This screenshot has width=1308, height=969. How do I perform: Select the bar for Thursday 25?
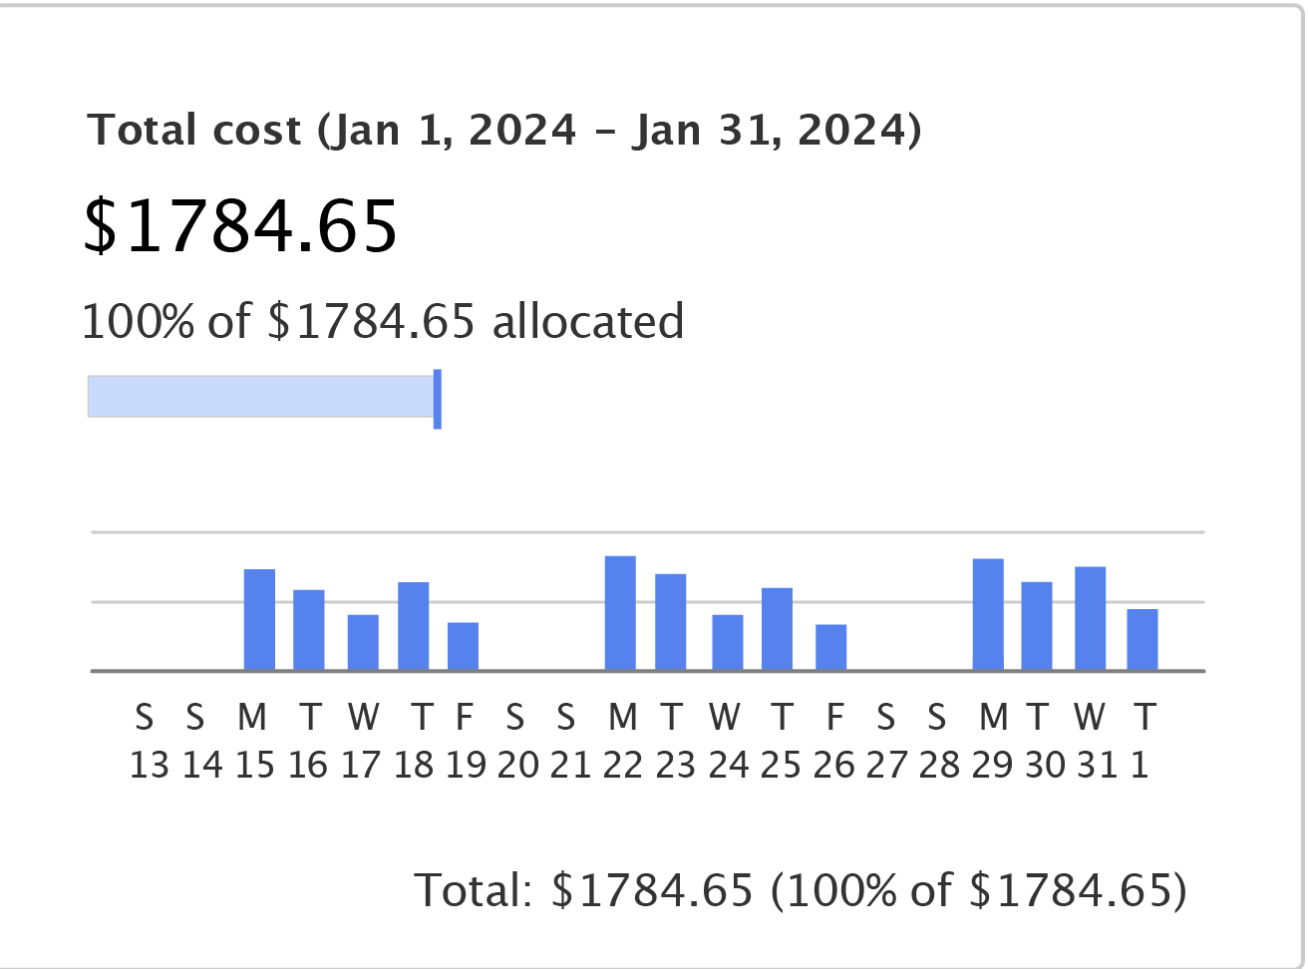tap(777, 629)
